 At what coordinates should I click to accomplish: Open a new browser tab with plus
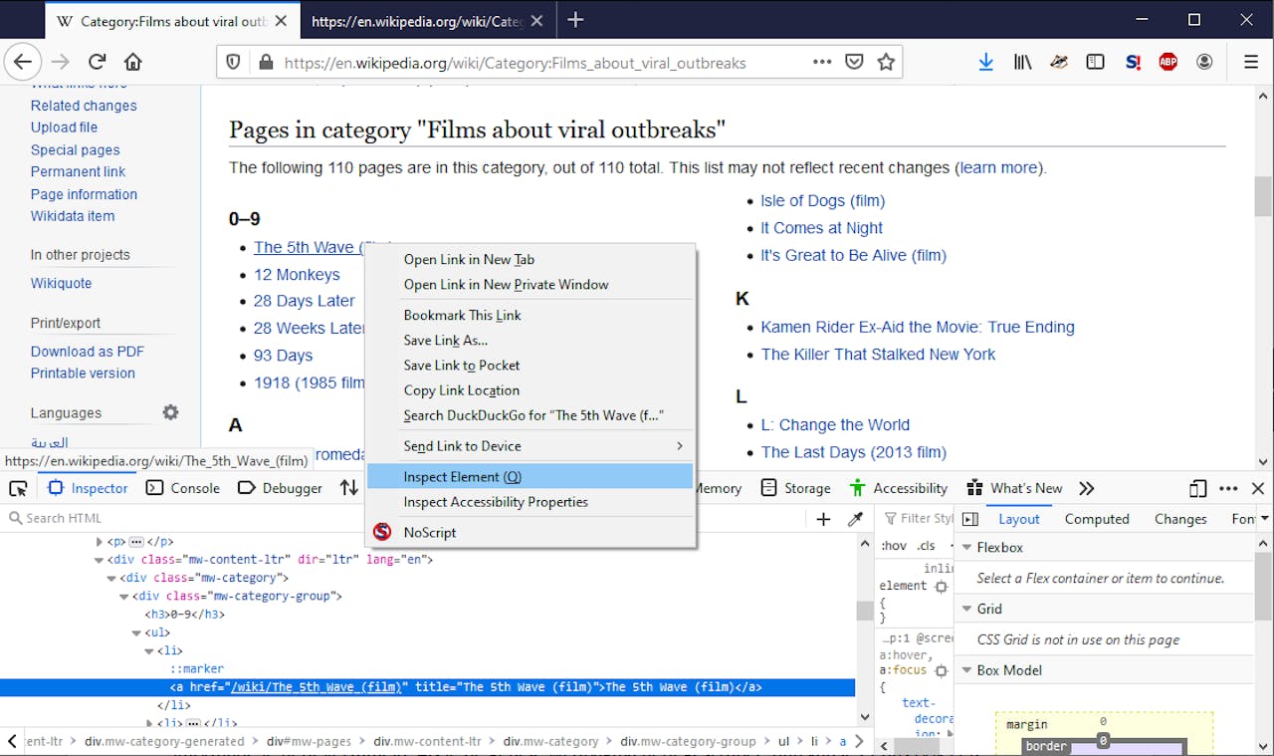coord(575,20)
